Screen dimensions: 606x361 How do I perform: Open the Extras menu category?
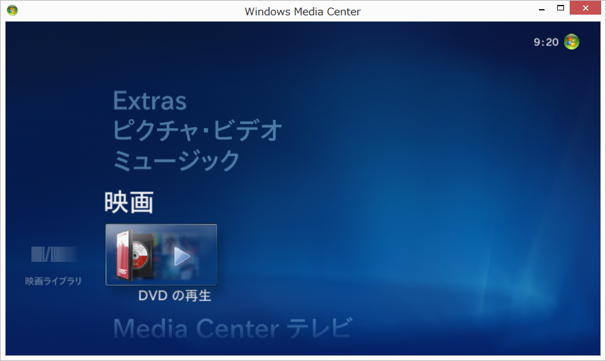pyautogui.click(x=149, y=101)
